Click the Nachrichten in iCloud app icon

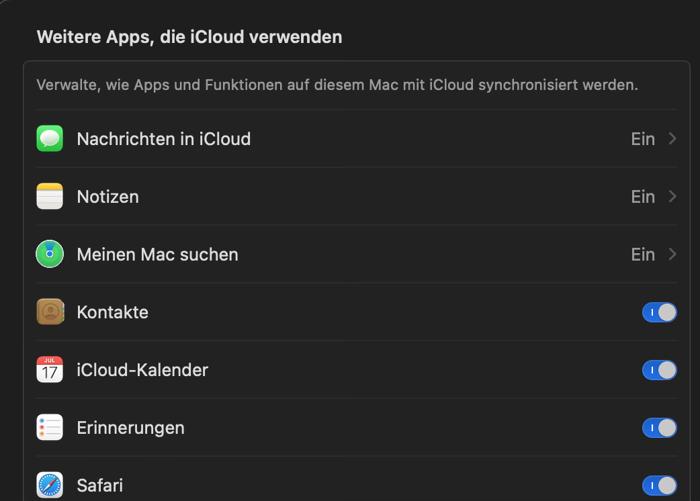tap(50, 139)
